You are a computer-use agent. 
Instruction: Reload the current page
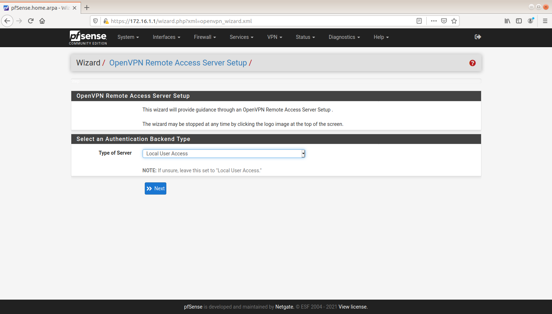tap(31, 21)
